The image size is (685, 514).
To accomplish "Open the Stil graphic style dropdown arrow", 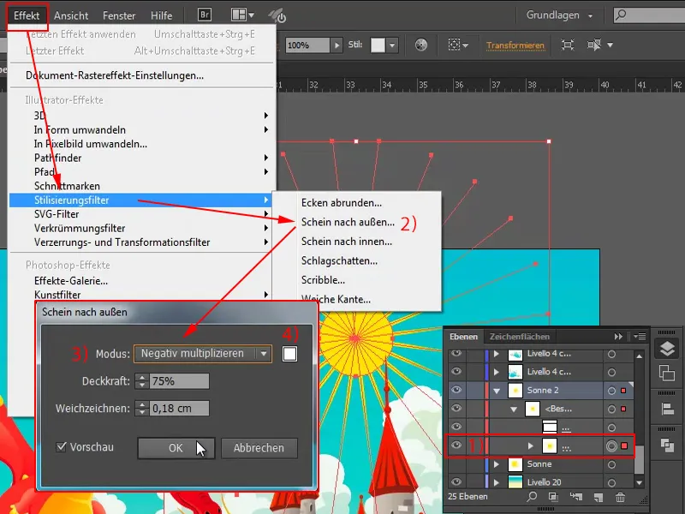I will point(392,45).
